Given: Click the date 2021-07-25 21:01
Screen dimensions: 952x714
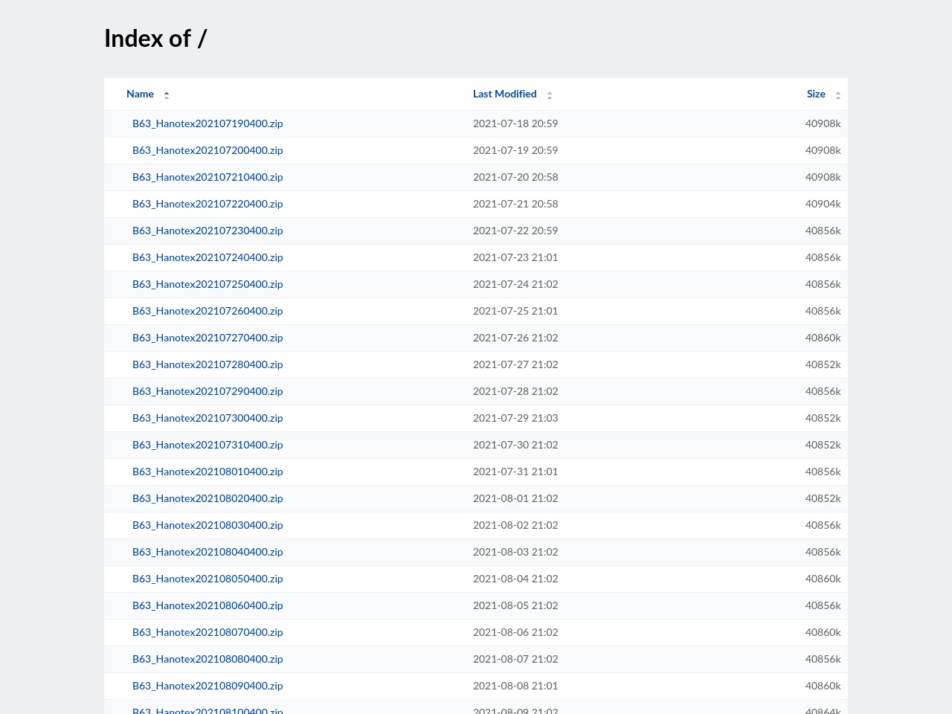Looking at the screenshot, I should [515, 311].
